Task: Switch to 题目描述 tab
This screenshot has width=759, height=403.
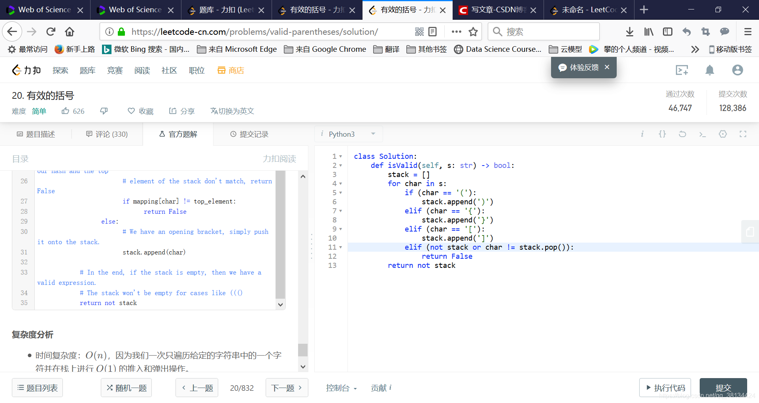Action: point(36,134)
